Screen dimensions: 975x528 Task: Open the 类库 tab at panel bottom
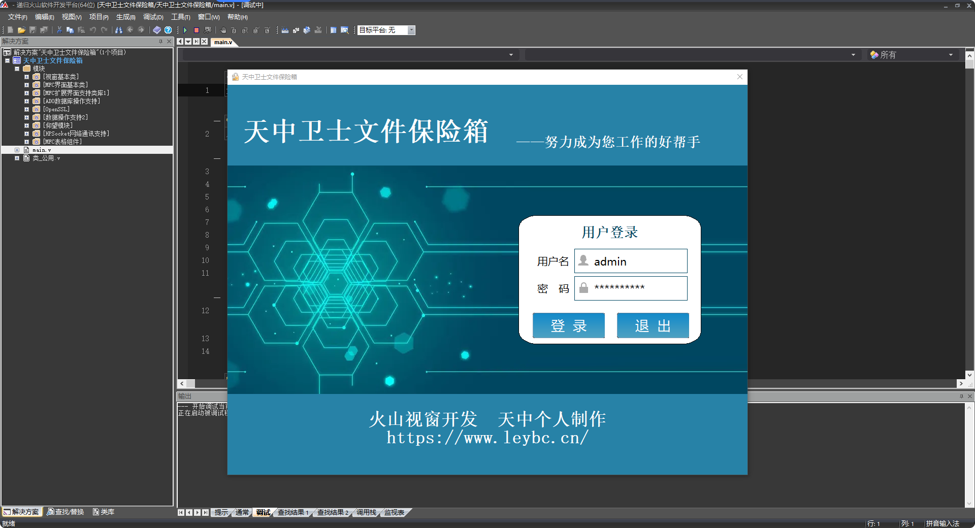click(104, 512)
